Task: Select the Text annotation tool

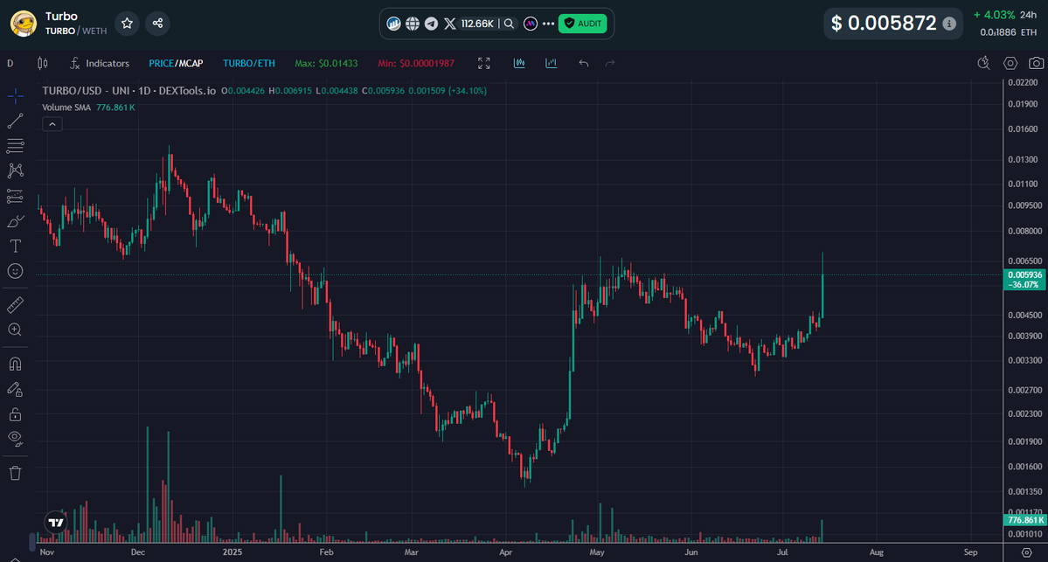Action: coord(16,246)
